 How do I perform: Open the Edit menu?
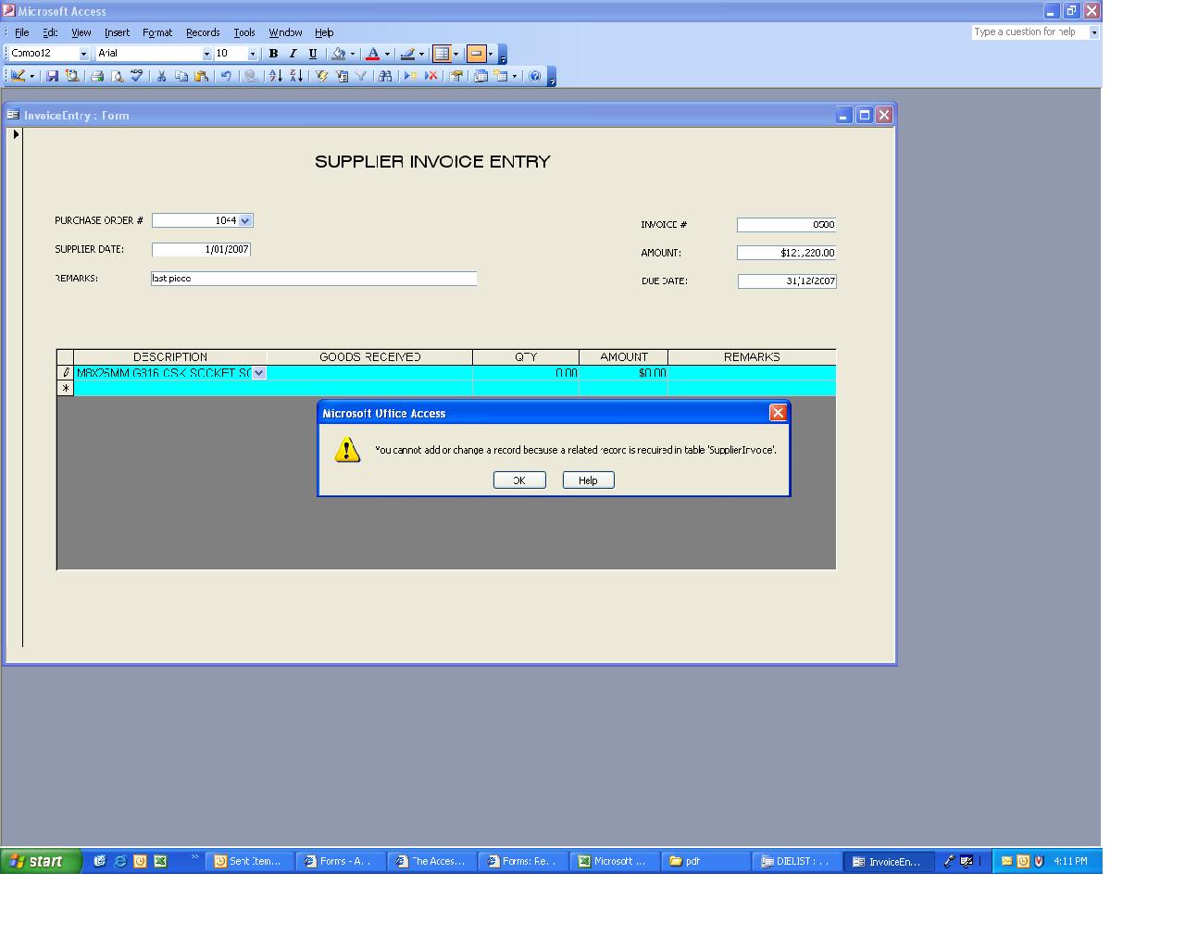pyautogui.click(x=50, y=32)
